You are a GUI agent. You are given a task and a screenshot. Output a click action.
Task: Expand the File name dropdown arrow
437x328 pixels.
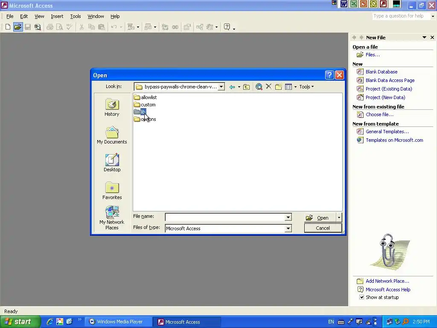pyautogui.click(x=288, y=217)
